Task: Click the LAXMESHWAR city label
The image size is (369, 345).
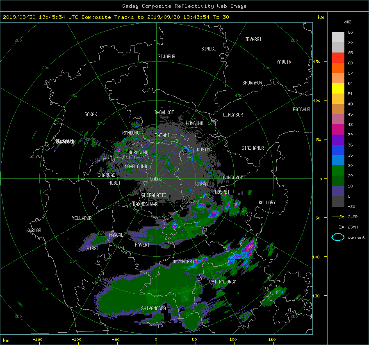Action: (x=145, y=204)
